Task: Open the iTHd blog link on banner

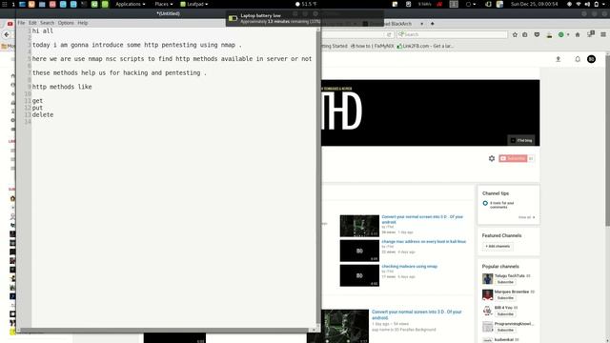Action: [x=521, y=140]
